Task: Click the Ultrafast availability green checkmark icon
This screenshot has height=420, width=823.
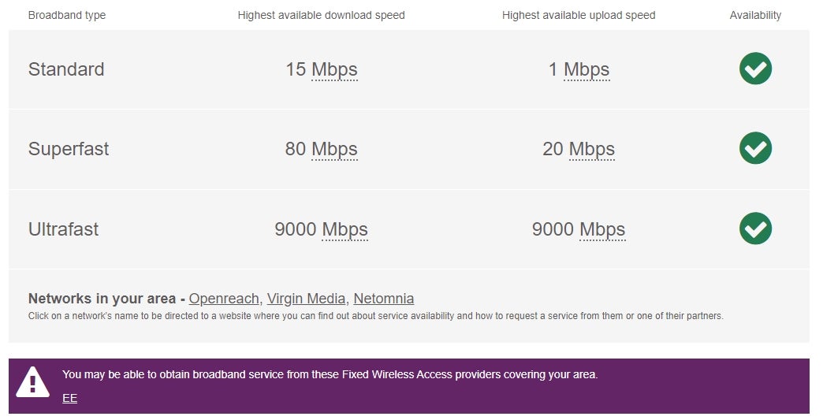Action: [x=755, y=229]
